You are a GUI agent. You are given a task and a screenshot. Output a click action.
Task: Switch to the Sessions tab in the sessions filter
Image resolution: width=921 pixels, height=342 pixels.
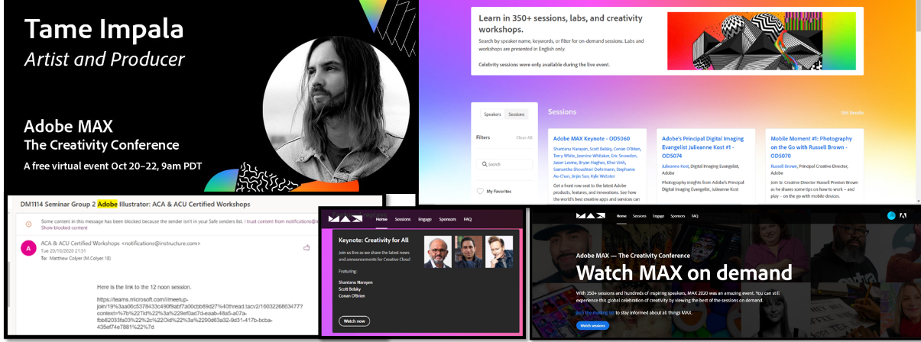click(x=517, y=115)
